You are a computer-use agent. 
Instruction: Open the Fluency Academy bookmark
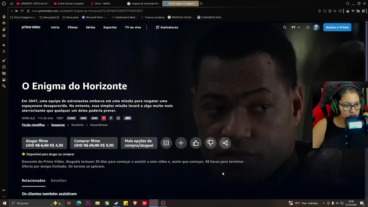click(x=153, y=17)
